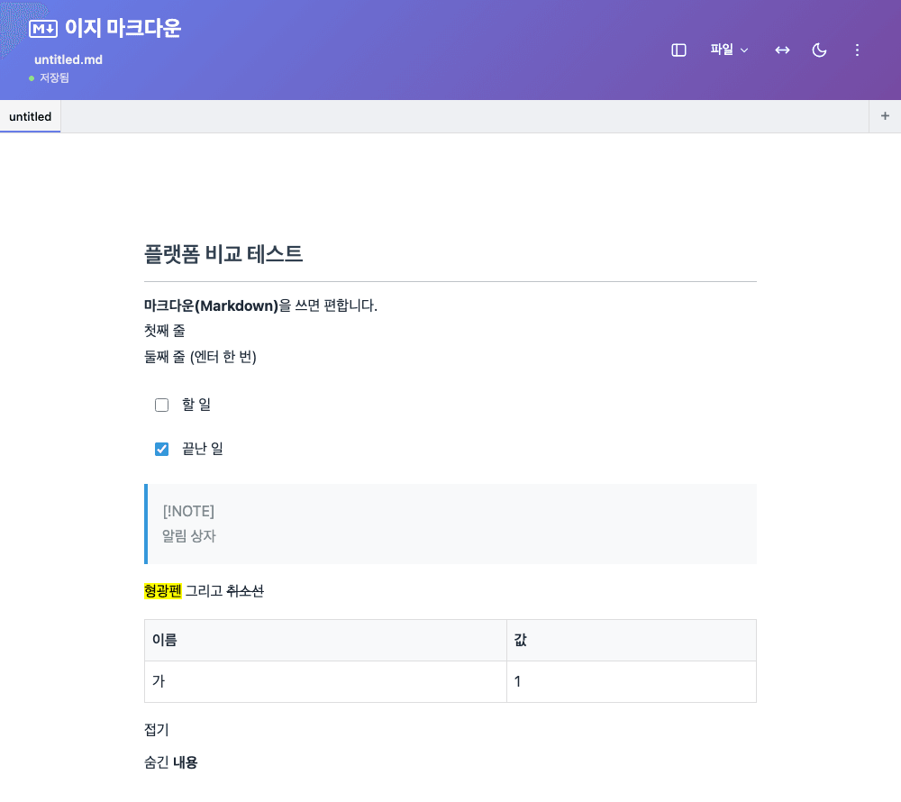Check the 할 일 checkbox
Viewport: 901px width, 802px height.
(161, 405)
